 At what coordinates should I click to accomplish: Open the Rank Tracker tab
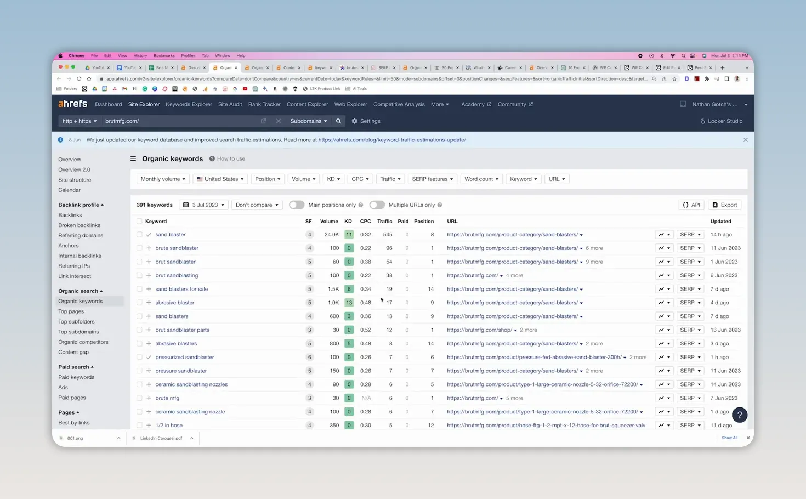click(x=264, y=104)
